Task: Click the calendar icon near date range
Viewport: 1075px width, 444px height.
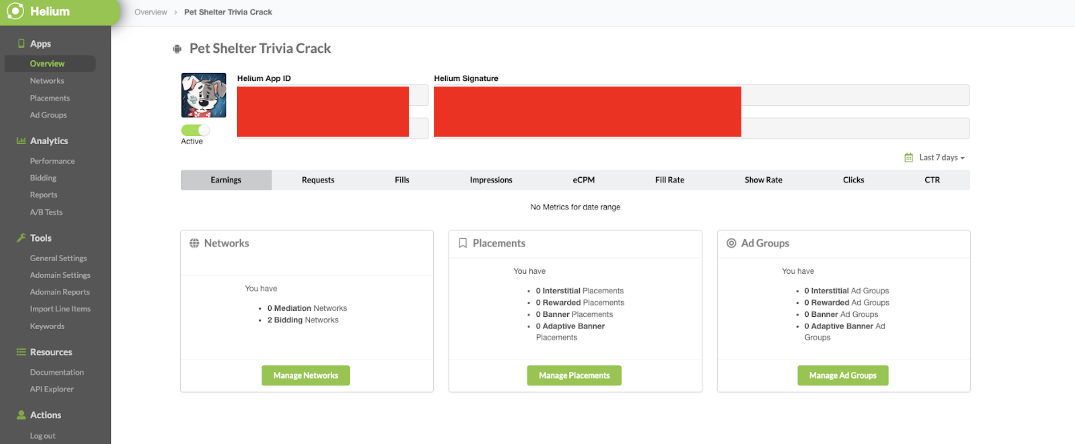Action: click(x=909, y=157)
